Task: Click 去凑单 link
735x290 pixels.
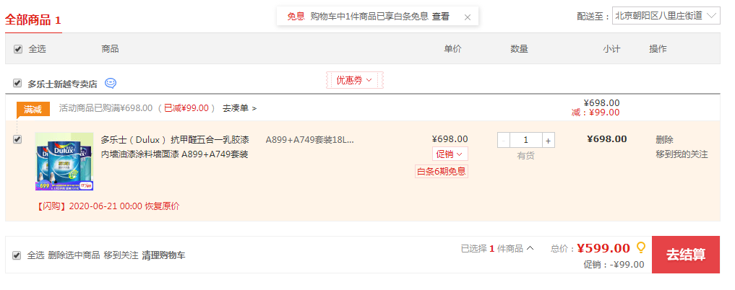Action: coord(239,108)
